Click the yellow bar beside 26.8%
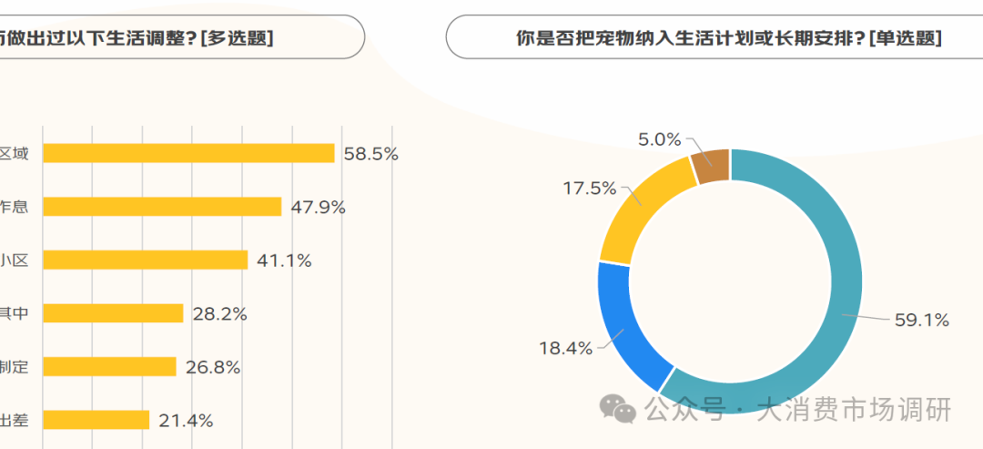 click(x=109, y=366)
